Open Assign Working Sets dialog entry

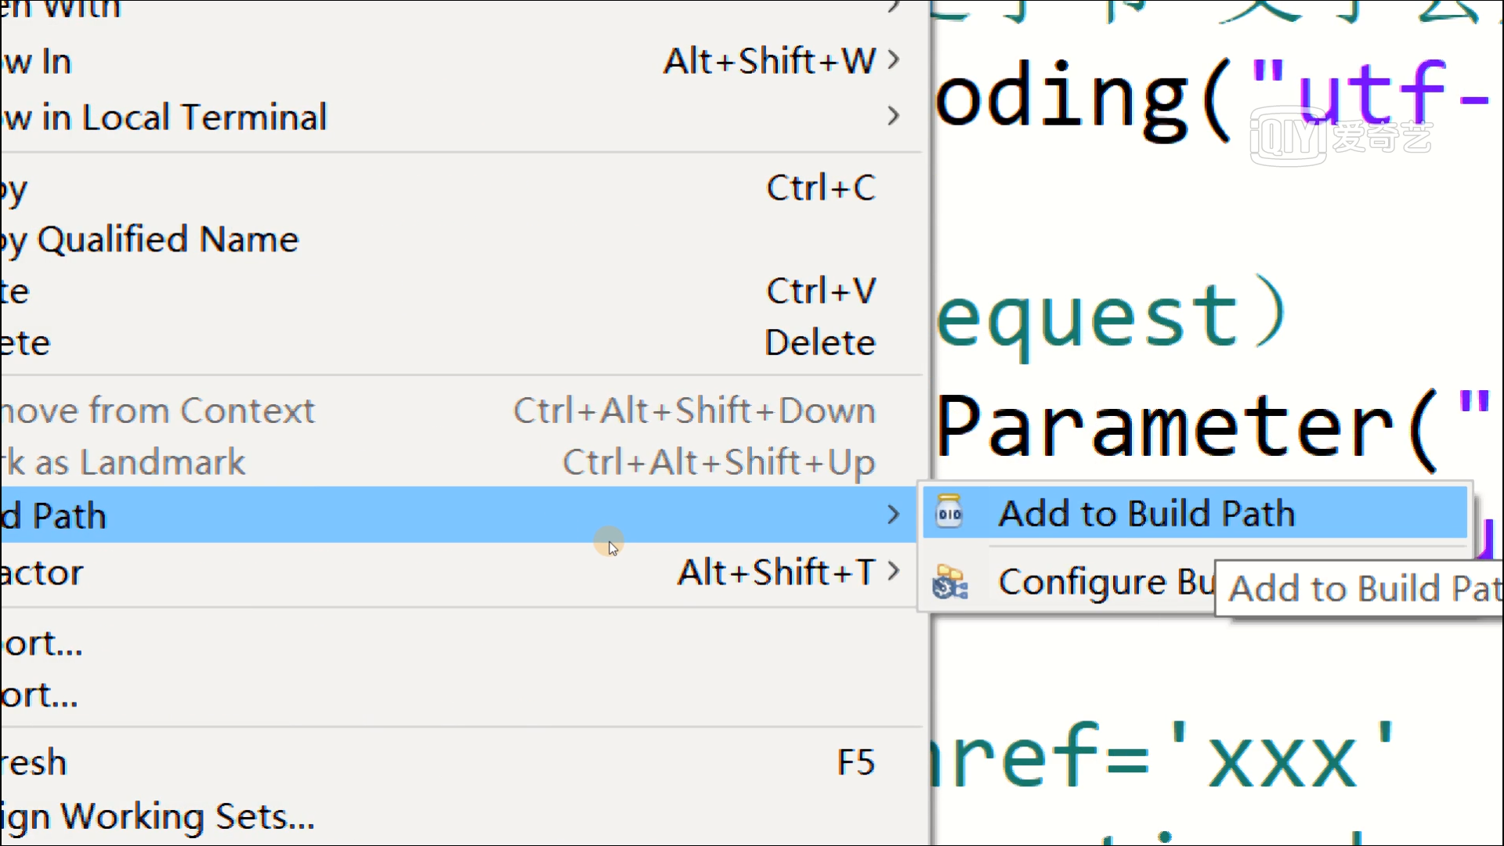157,817
